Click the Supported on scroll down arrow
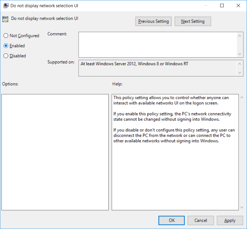This screenshot has height=229, width=247. [240, 73]
